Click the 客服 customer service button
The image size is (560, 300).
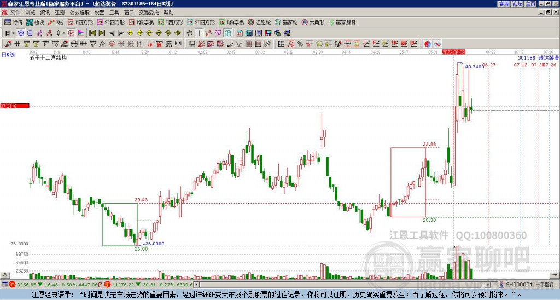[504, 4]
